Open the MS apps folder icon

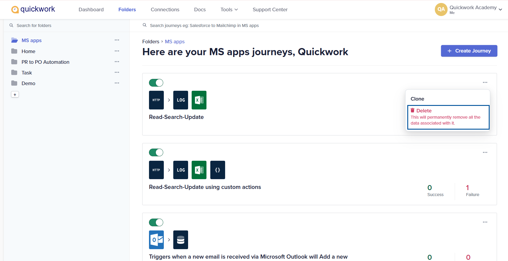click(x=14, y=40)
